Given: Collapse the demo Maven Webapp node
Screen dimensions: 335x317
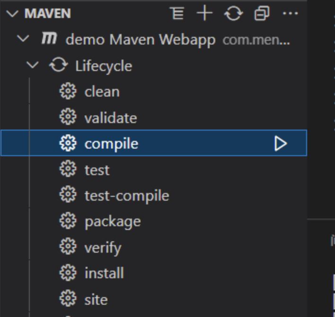Looking at the screenshot, I should click(x=23, y=38).
